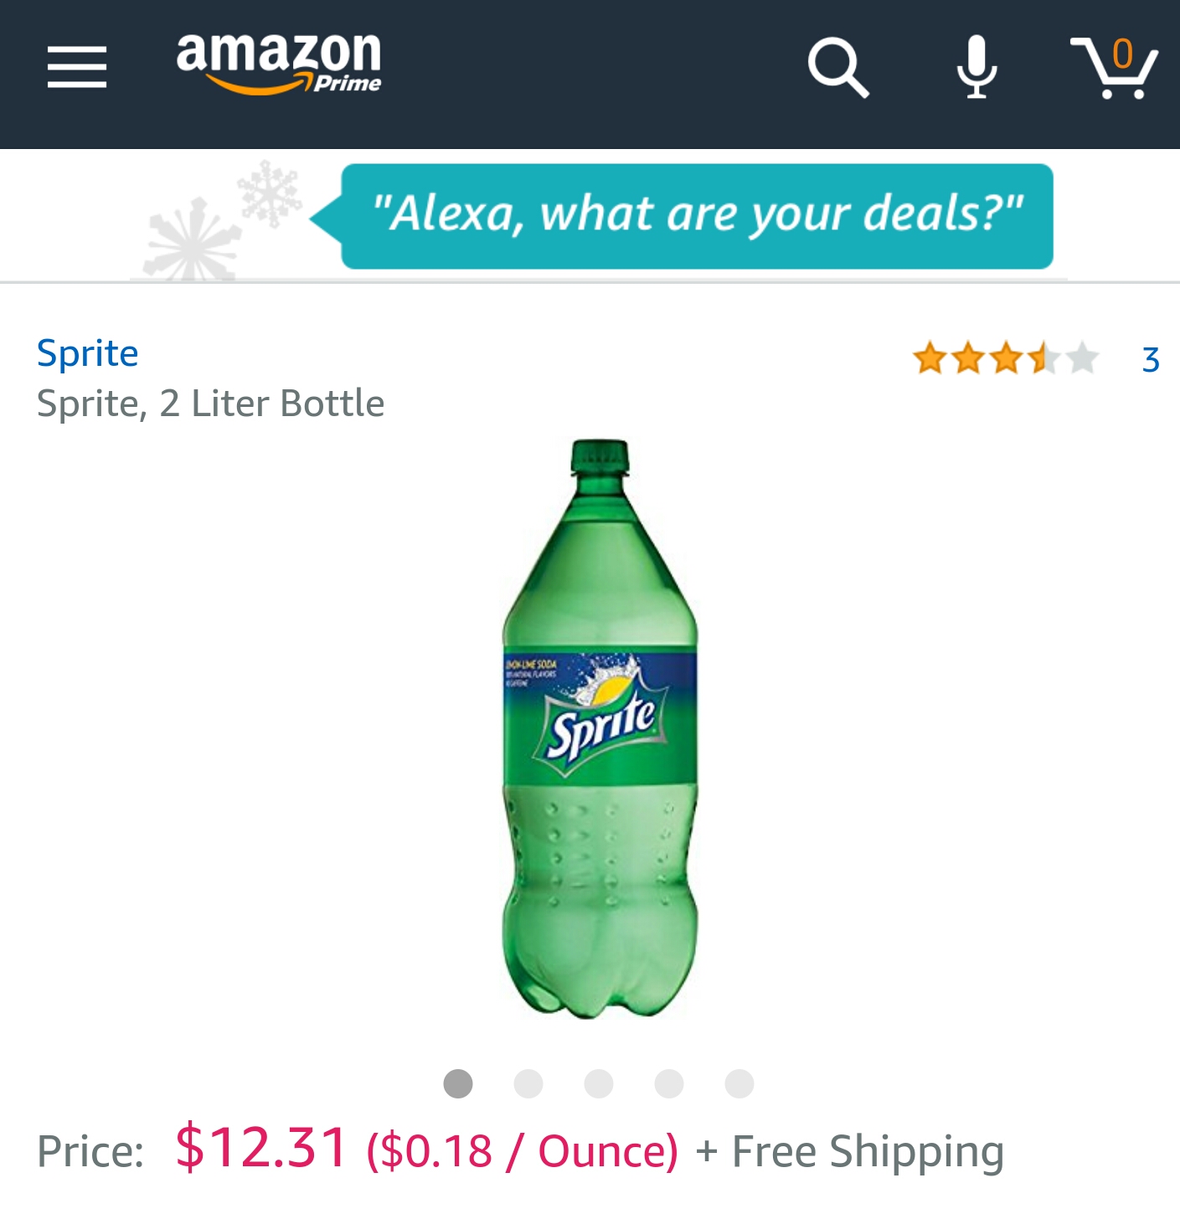
Task: Open the hamburger navigation menu
Action: [x=77, y=67]
